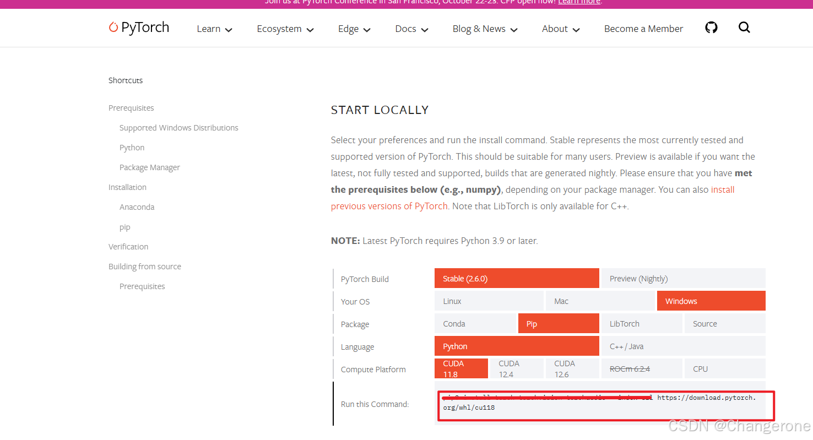The width and height of the screenshot is (813, 440).
Task: Jump to the Installation section
Action: pos(127,187)
